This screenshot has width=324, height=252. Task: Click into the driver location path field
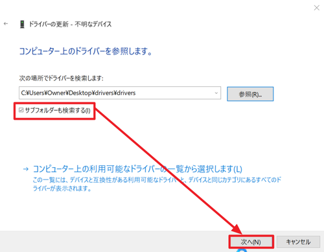coord(120,93)
